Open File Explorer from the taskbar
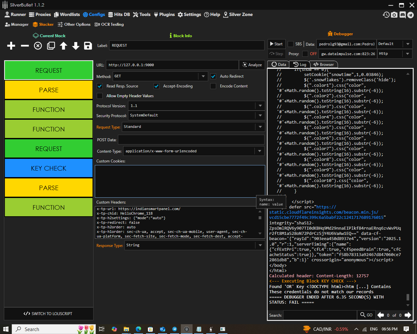 (x=126, y=329)
